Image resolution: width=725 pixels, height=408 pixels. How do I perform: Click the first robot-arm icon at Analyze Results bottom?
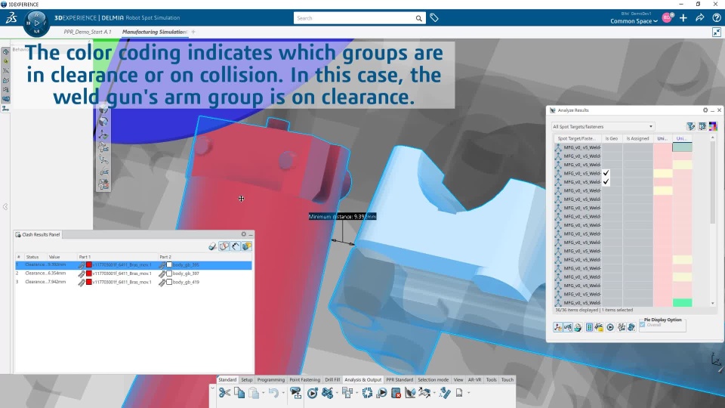[x=558, y=327]
